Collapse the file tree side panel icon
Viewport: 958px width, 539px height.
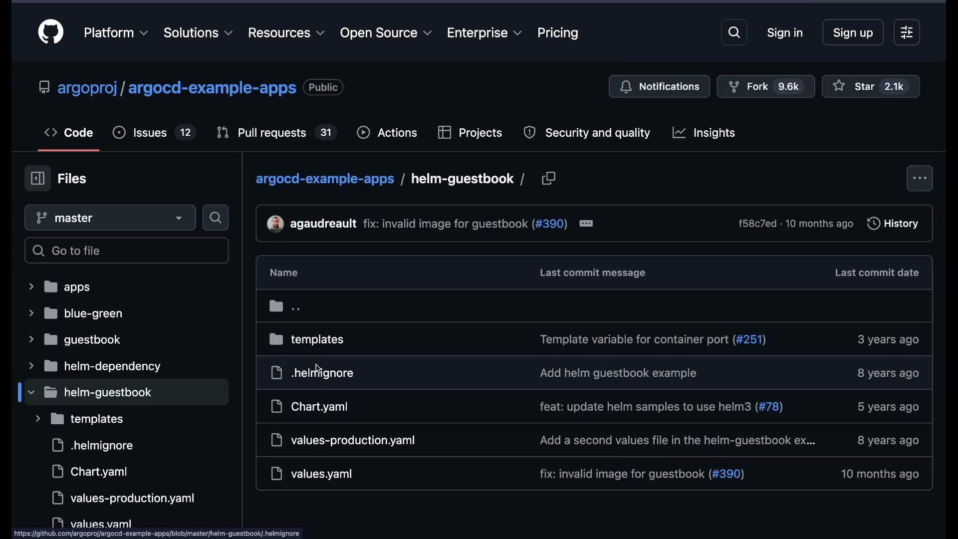pos(37,179)
